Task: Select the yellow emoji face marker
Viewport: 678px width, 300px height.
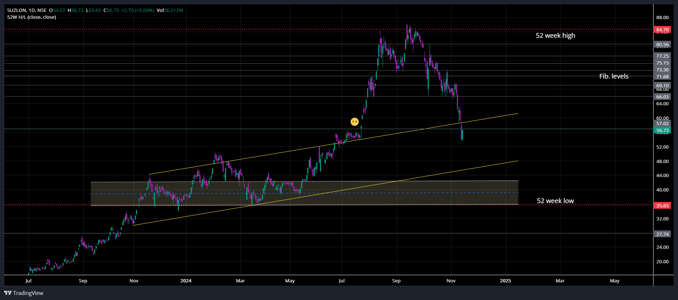Action: click(355, 122)
